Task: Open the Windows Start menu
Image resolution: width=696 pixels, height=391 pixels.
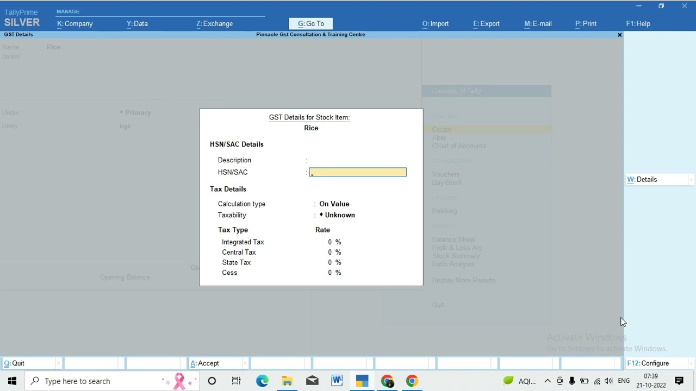Action: tap(12, 381)
